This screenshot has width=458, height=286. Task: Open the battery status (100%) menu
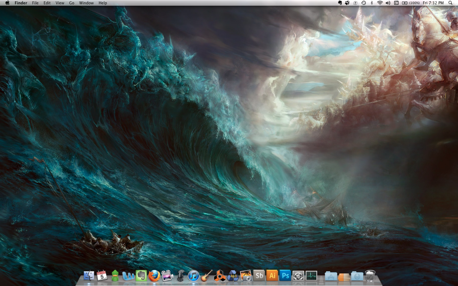[x=411, y=3]
